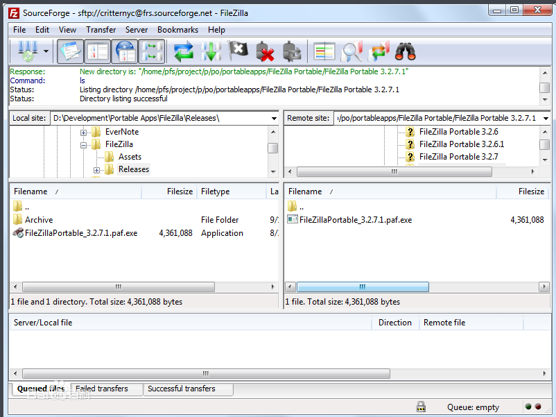Viewport: 556px width, 417px height.
Task: Toggle message log display
Action: (x=70, y=51)
